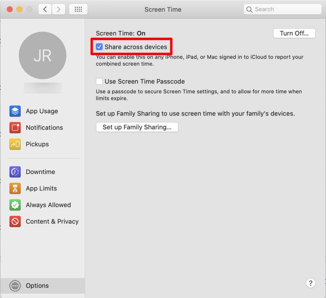Open the Content & Privacy icon
The image size is (326, 298).
point(15,222)
